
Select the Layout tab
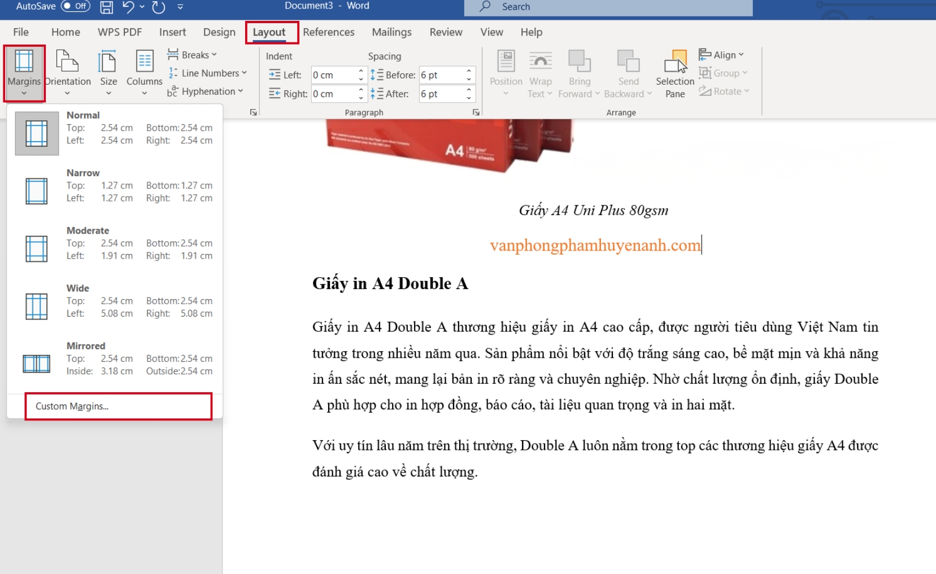coord(269,32)
